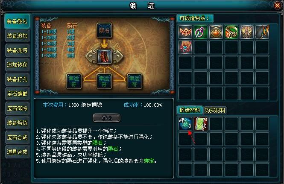The width and height of the screenshot is (284, 184).
Task: Select the red feathered headdress item
Action: point(185,47)
